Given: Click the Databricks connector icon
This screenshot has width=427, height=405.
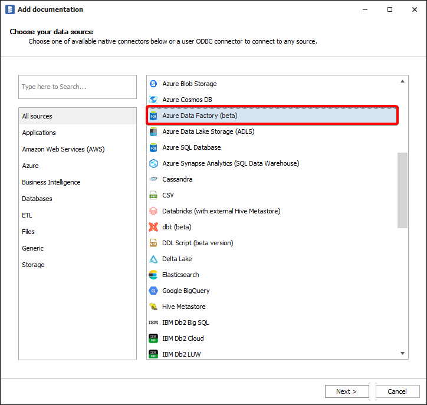Looking at the screenshot, I should (153, 211).
